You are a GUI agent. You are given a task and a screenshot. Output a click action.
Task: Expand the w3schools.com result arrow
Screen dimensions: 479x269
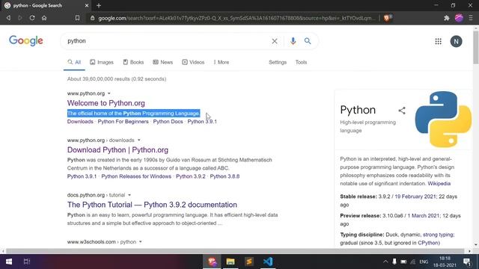[141, 242]
